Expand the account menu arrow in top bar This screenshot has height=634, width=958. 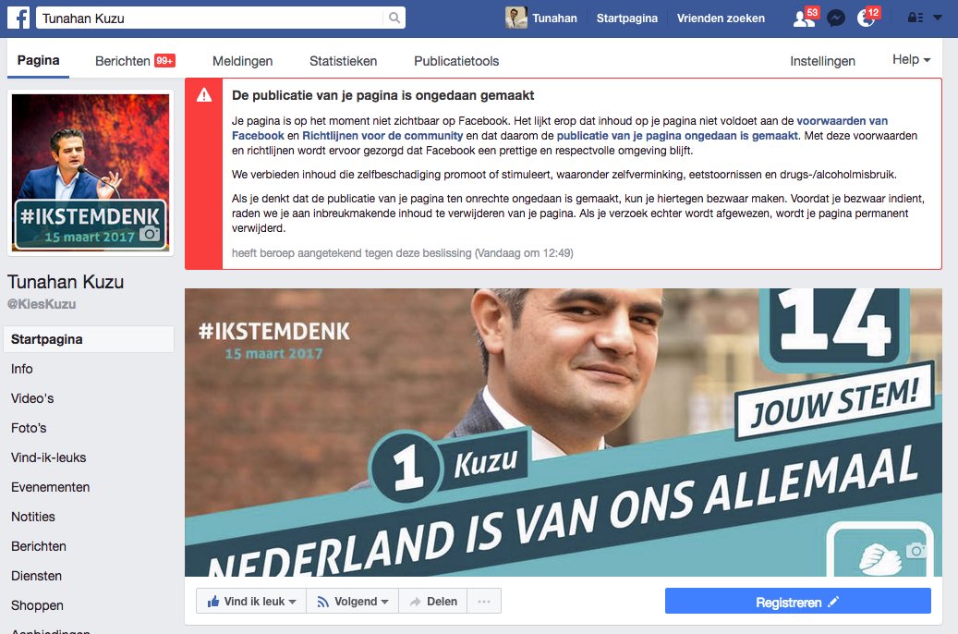tap(938, 18)
